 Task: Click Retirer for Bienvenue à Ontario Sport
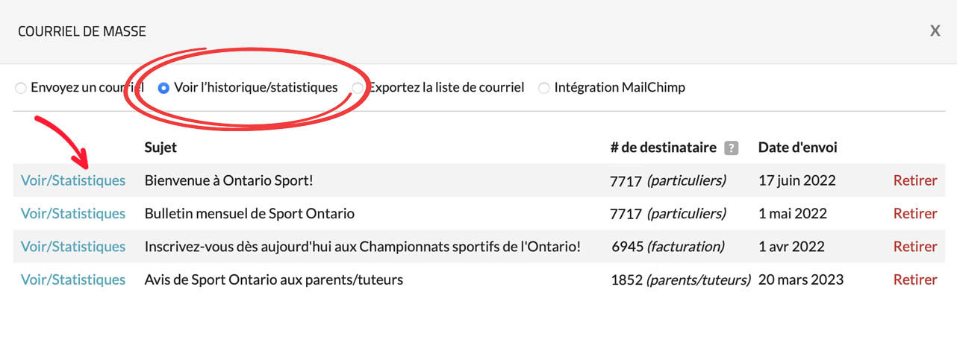pos(914,180)
